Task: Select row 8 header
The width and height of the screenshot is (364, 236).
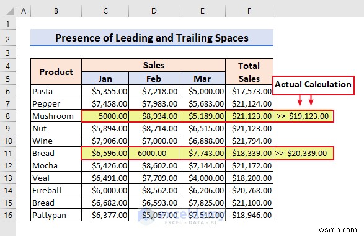Action: [x=8, y=116]
